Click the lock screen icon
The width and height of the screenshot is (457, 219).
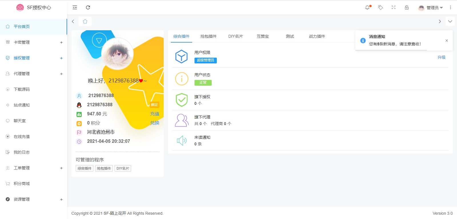pyautogui.click(x=407, y=7)
